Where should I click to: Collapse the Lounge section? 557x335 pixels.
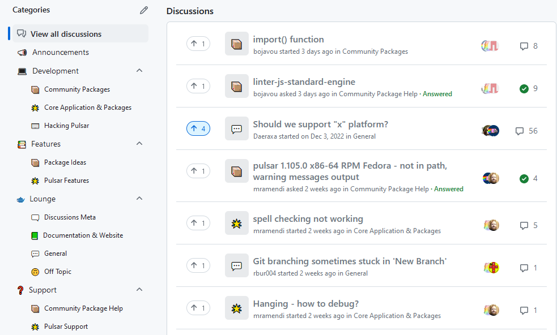139,199
